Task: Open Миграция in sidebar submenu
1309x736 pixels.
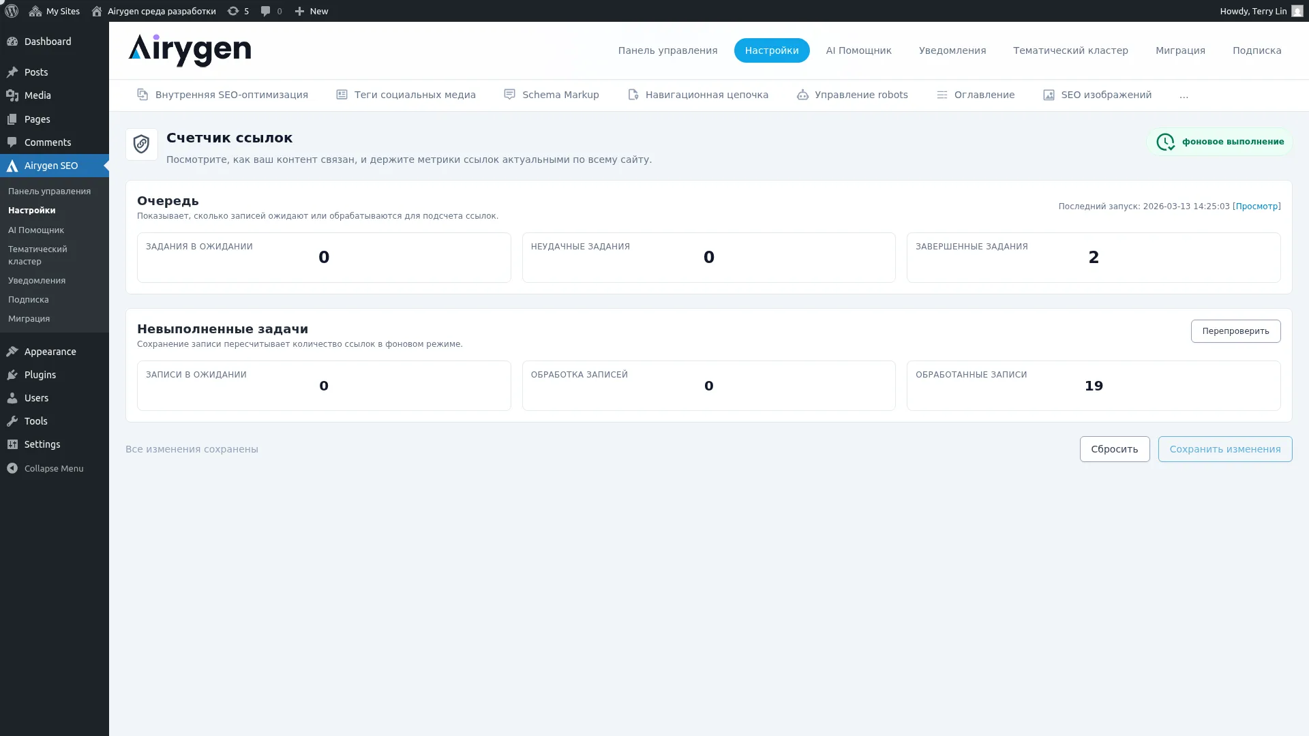Action: [x=29, y=319]
